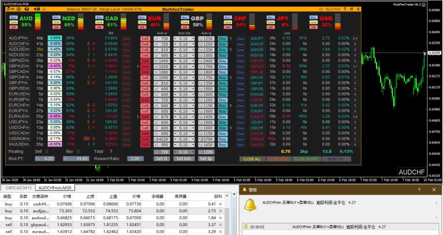Decrease lots arrow in XAUUSDm row
Image resolution: width=443 pixels, height=235 pixels.
pyautogui.click(x=175, y=145)
